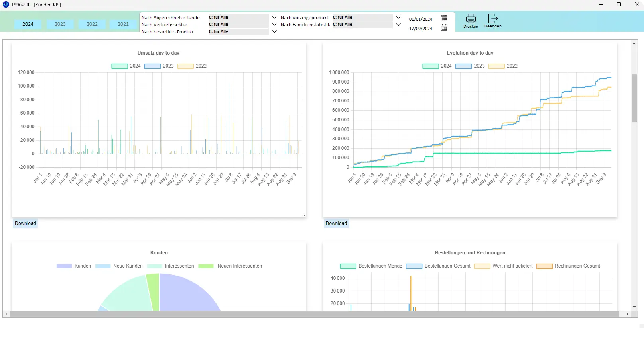Image resolution: width=644 pixels, height=340 pixels.
Task: Toggle Rechnungen Gesamt legend entry
Action: pos(568,266)
